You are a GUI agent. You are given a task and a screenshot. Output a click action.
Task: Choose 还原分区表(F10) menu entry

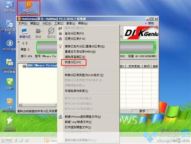pyautogui.click(x=88, y=39)
